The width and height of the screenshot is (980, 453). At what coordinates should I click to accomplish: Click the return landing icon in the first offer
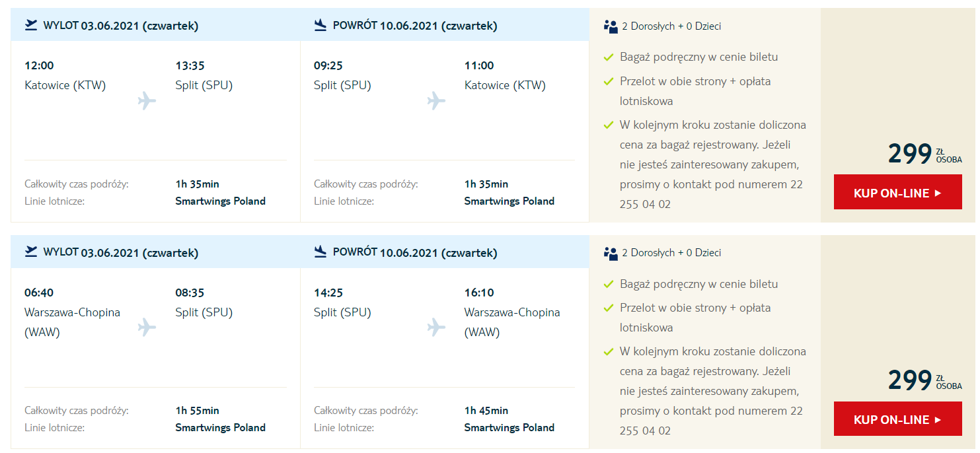[320, 25]
